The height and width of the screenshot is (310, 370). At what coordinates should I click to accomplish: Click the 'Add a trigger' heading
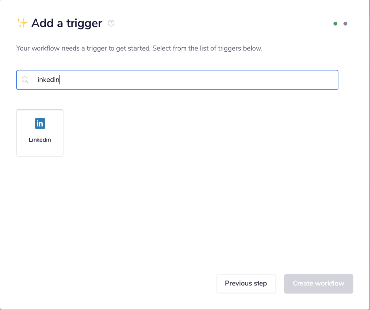[x=67, y=23]
